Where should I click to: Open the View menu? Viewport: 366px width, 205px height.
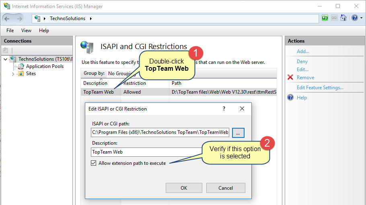point(26,31)
